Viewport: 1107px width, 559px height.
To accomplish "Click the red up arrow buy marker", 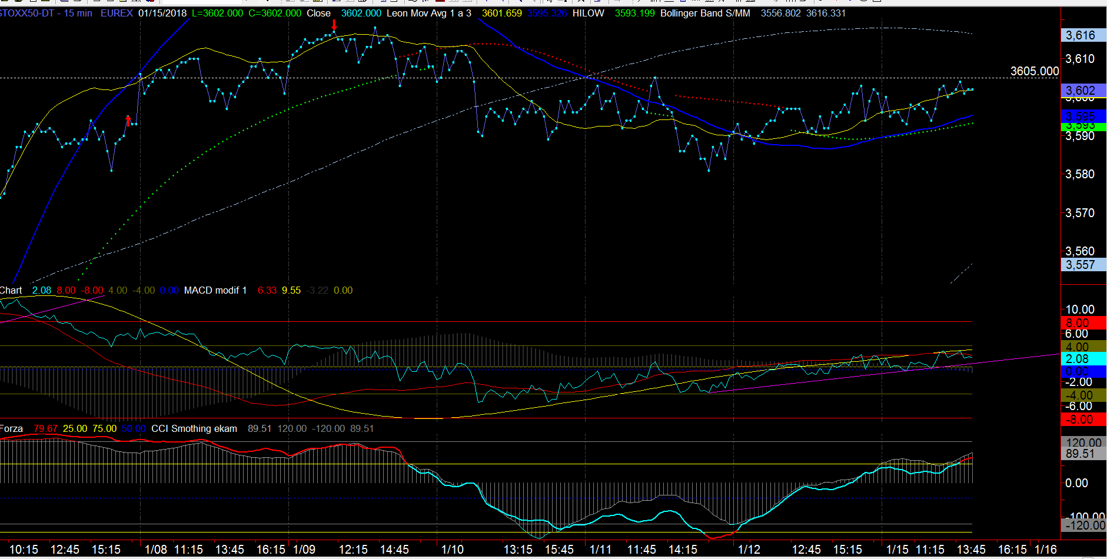I will click(128, 121).
